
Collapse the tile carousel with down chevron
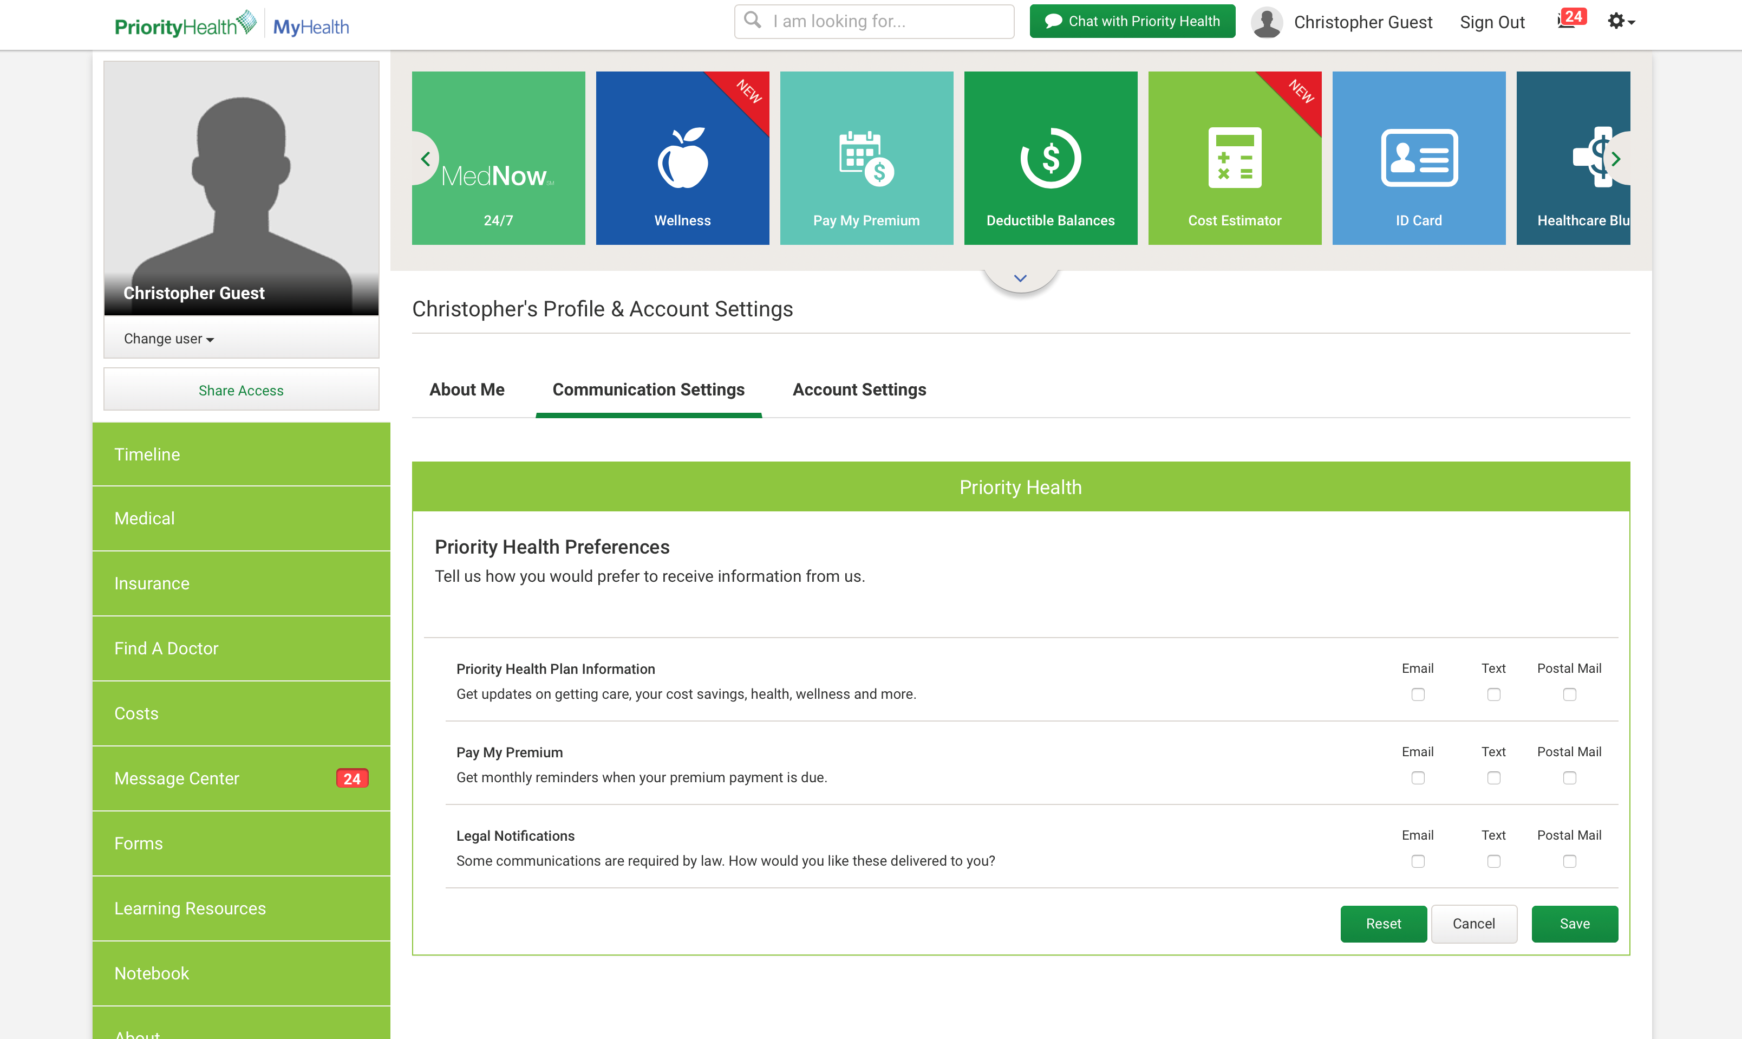[1020, 278]
